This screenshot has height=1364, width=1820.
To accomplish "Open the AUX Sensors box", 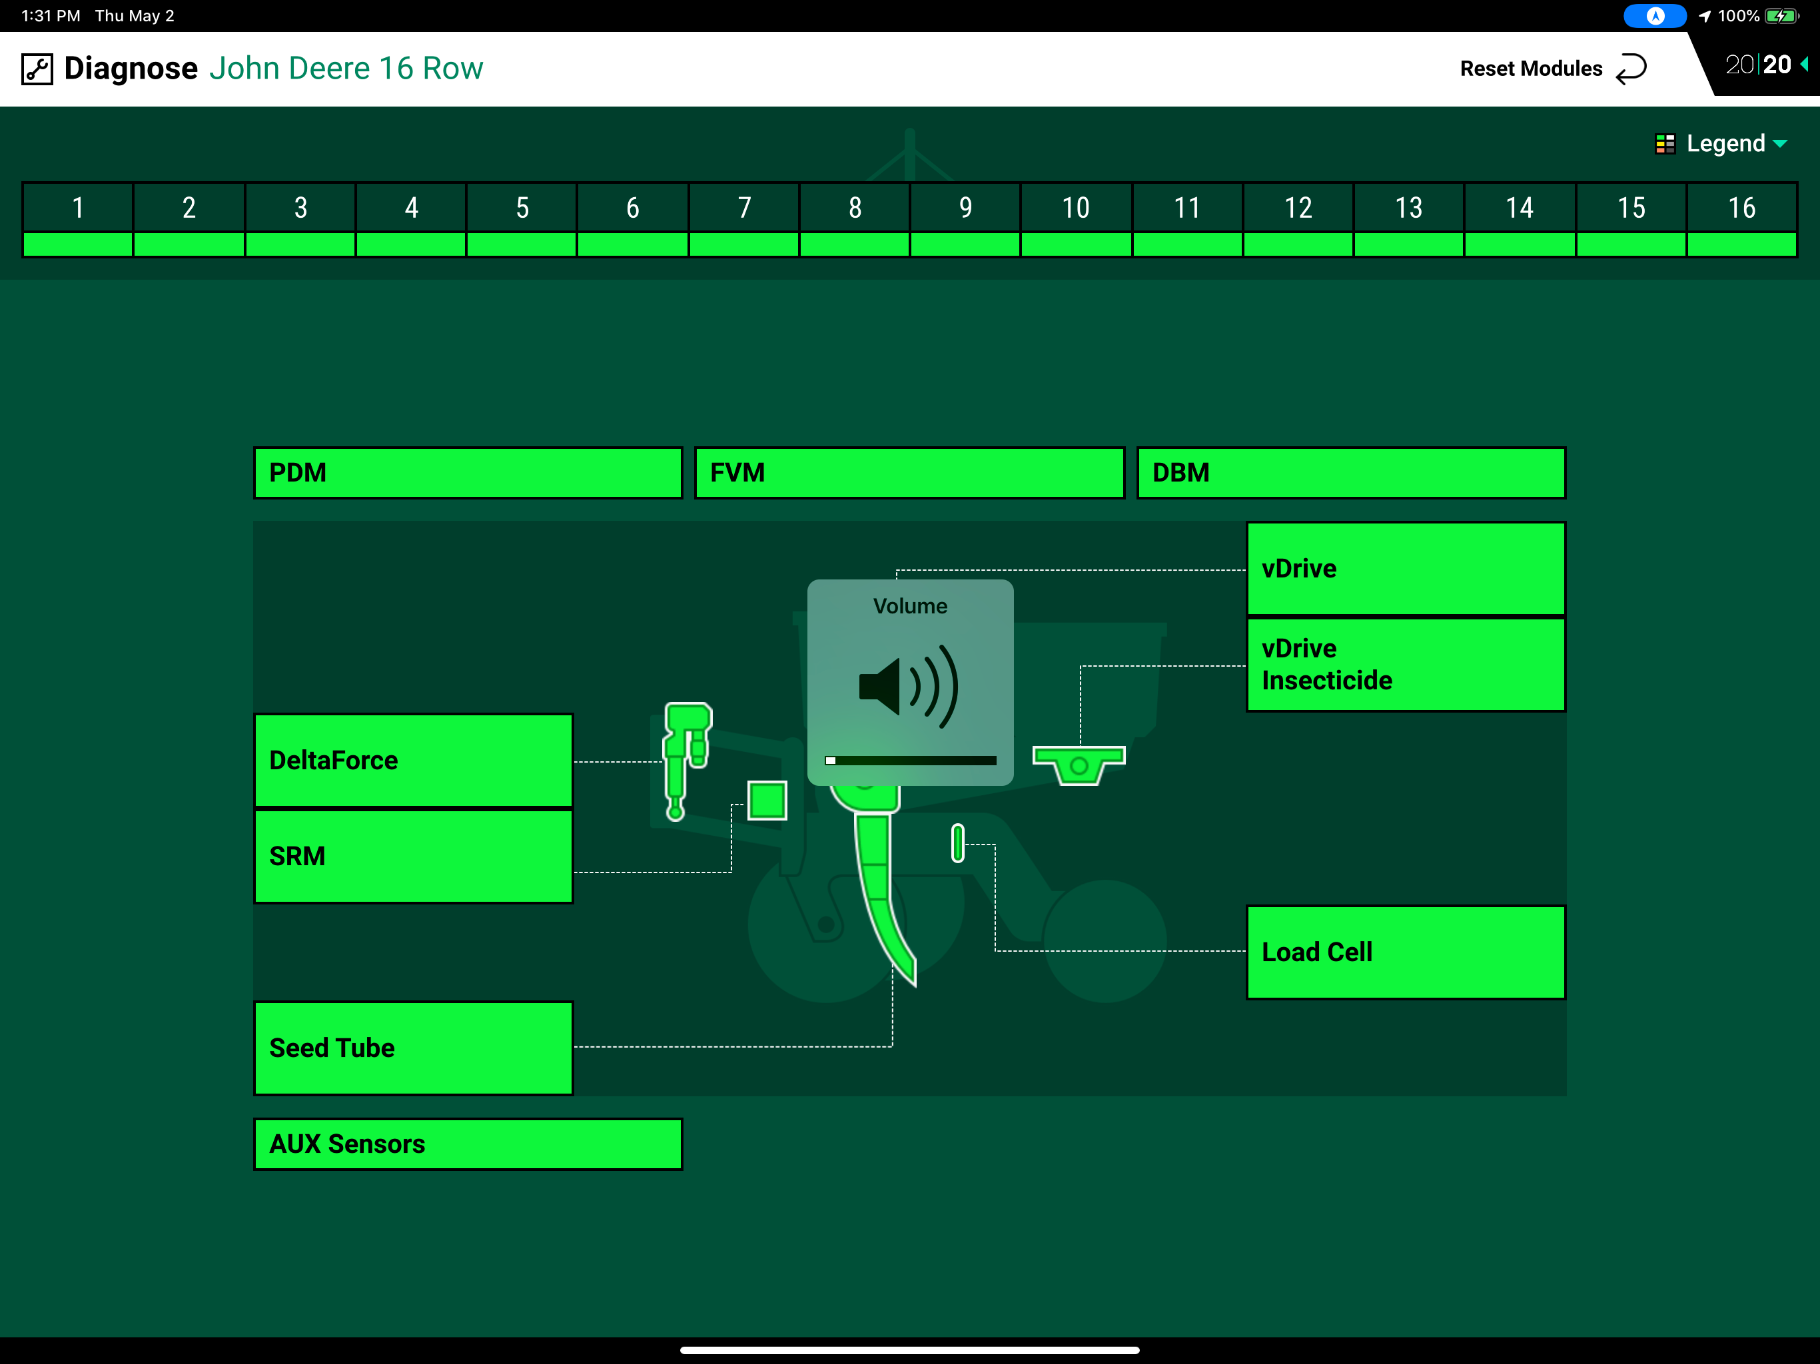I will [x=468, y=1144].
